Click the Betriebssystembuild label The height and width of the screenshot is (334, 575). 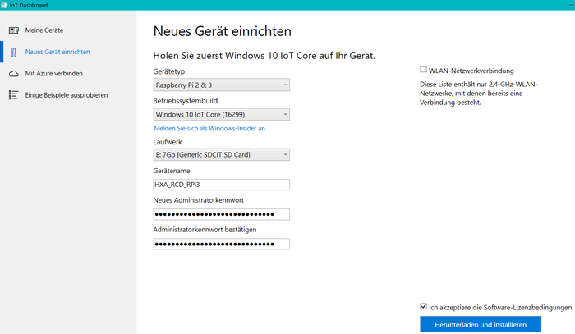186,101
